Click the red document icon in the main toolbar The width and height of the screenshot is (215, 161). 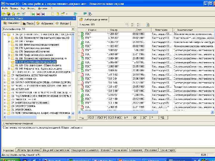coord(38,14)
